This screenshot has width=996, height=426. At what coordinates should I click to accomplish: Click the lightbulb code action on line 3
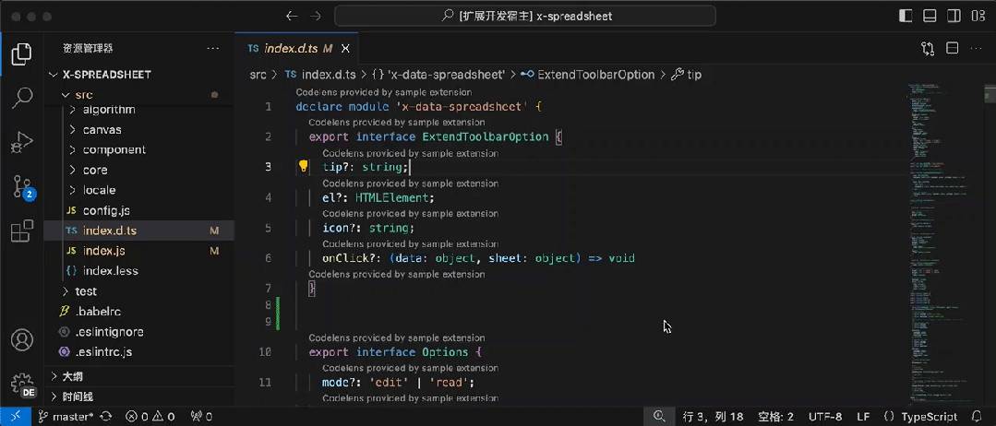click(303, 166)
